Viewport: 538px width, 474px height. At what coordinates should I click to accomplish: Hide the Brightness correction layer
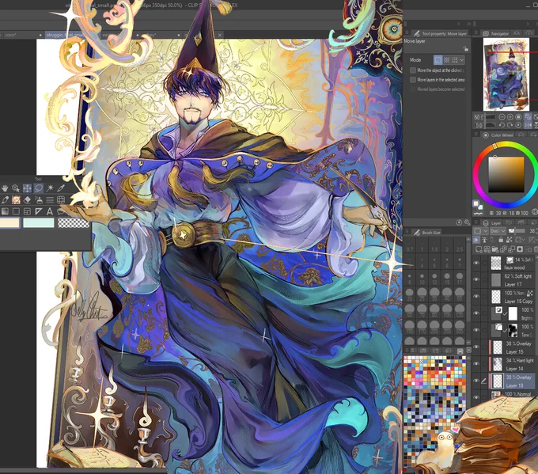pyautogui.click(x=476, y=313)
